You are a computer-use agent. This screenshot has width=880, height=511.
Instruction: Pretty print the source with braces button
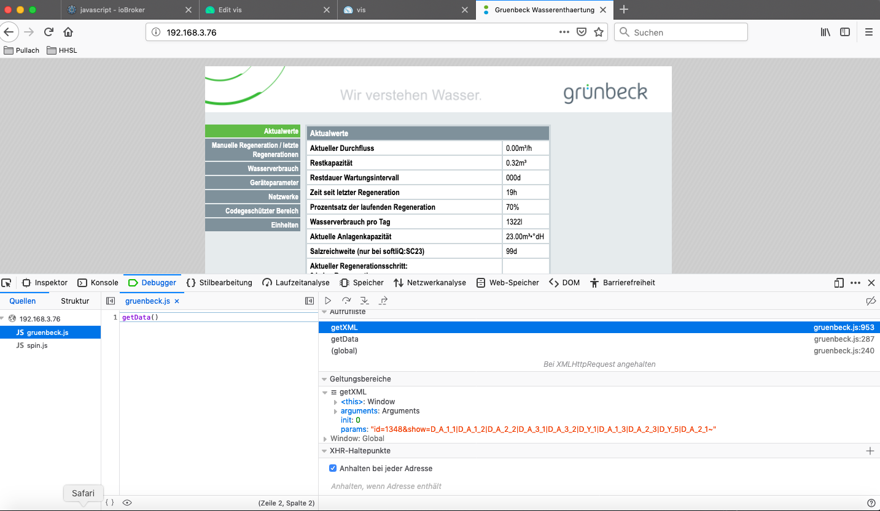[x=109, y=502]
